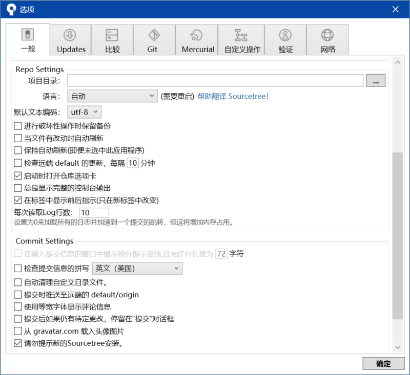The height and width of the screenshot is (375, 410).
Task: Click the 比较 diff icon
Action: tap(112, 35)
